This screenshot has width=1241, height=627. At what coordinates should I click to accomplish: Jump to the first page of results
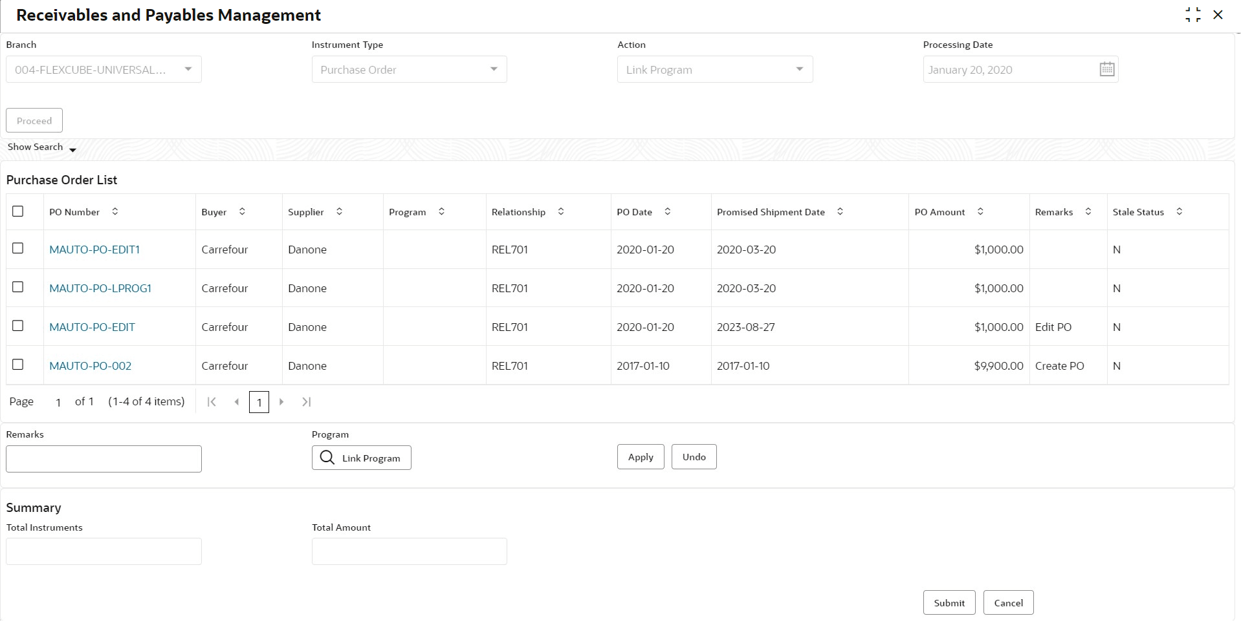click(x=212, y=402)
